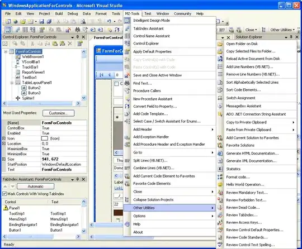Screen dimensions: 302x249
Task: Click Move First in binding navigator
Action: click(x=101, y=75)
